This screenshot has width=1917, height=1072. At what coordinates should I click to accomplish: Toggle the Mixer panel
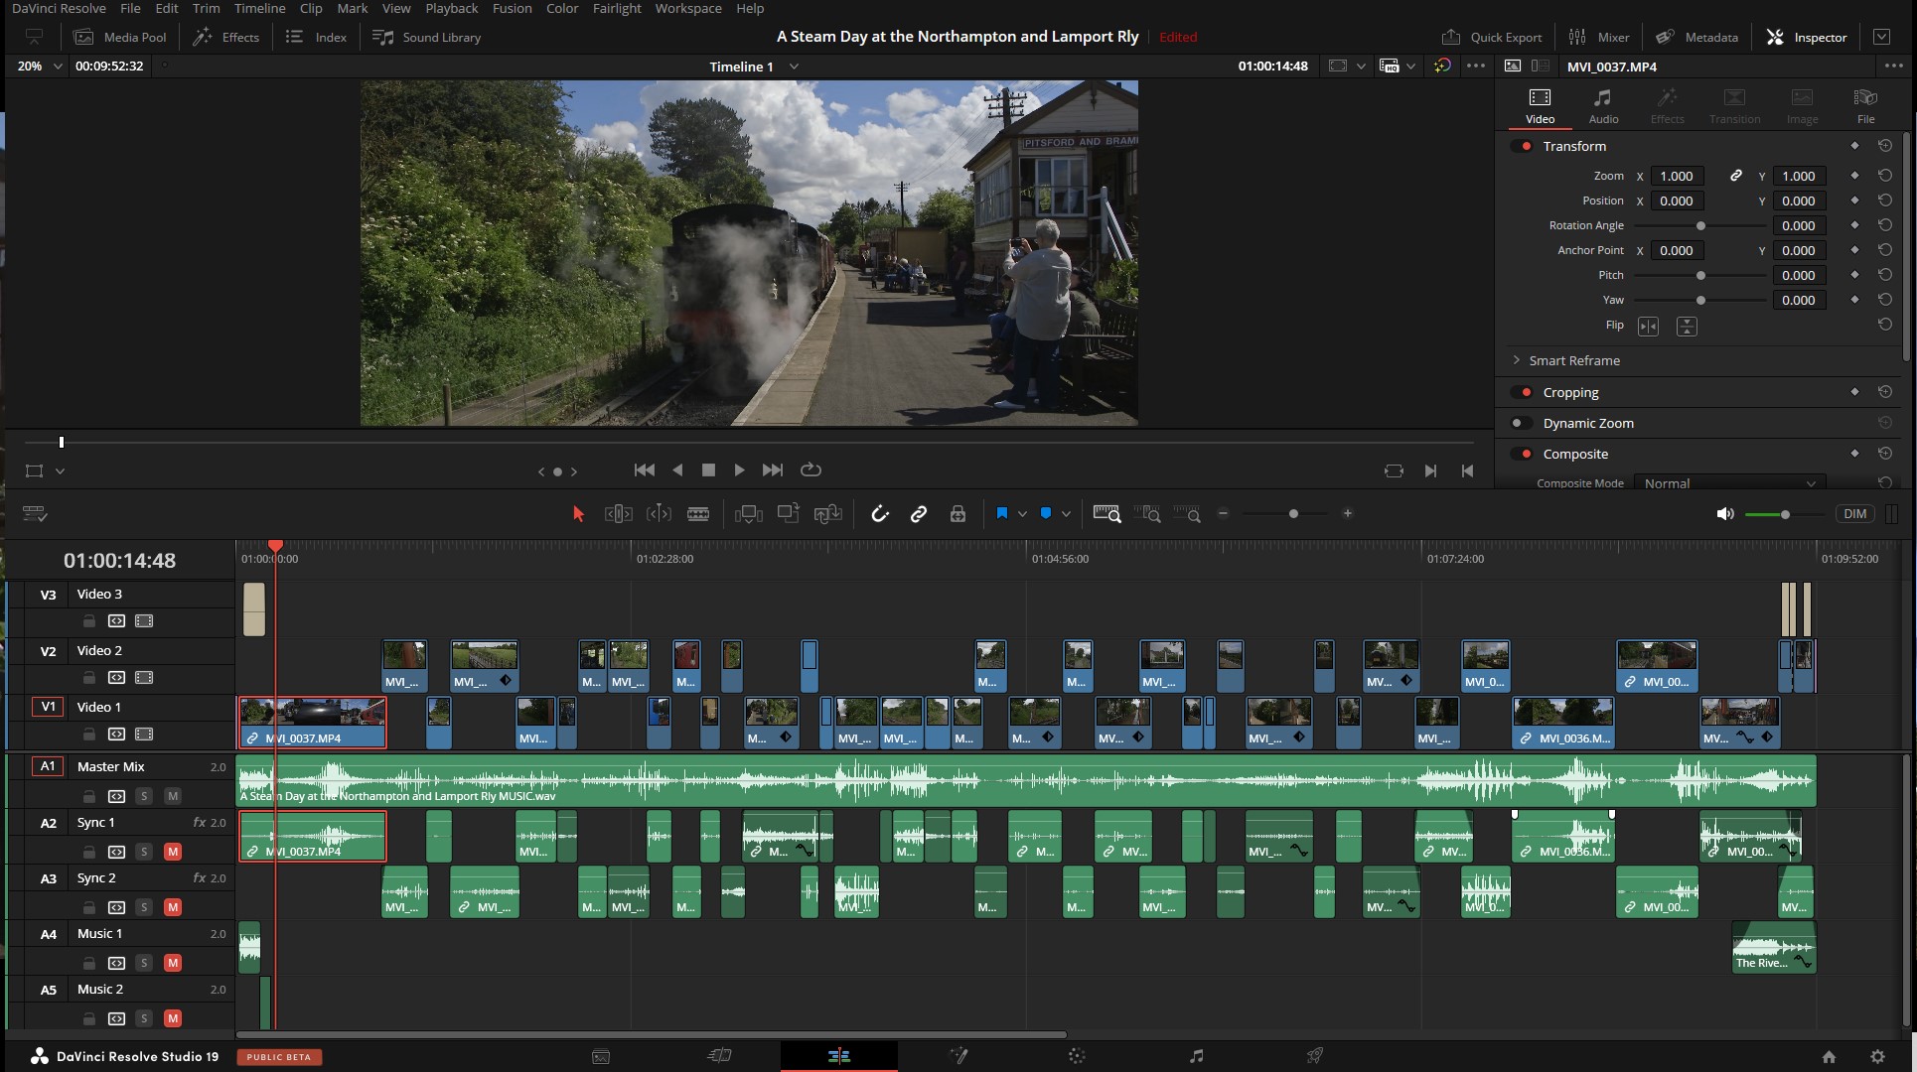coord(1598,37)
